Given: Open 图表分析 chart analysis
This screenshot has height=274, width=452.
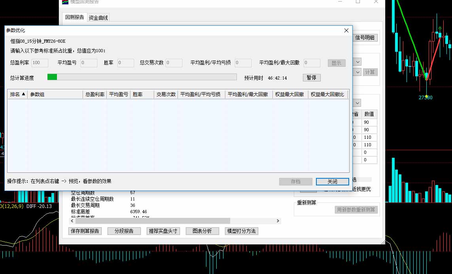Looking at the screenshot, I should point(202,231).
